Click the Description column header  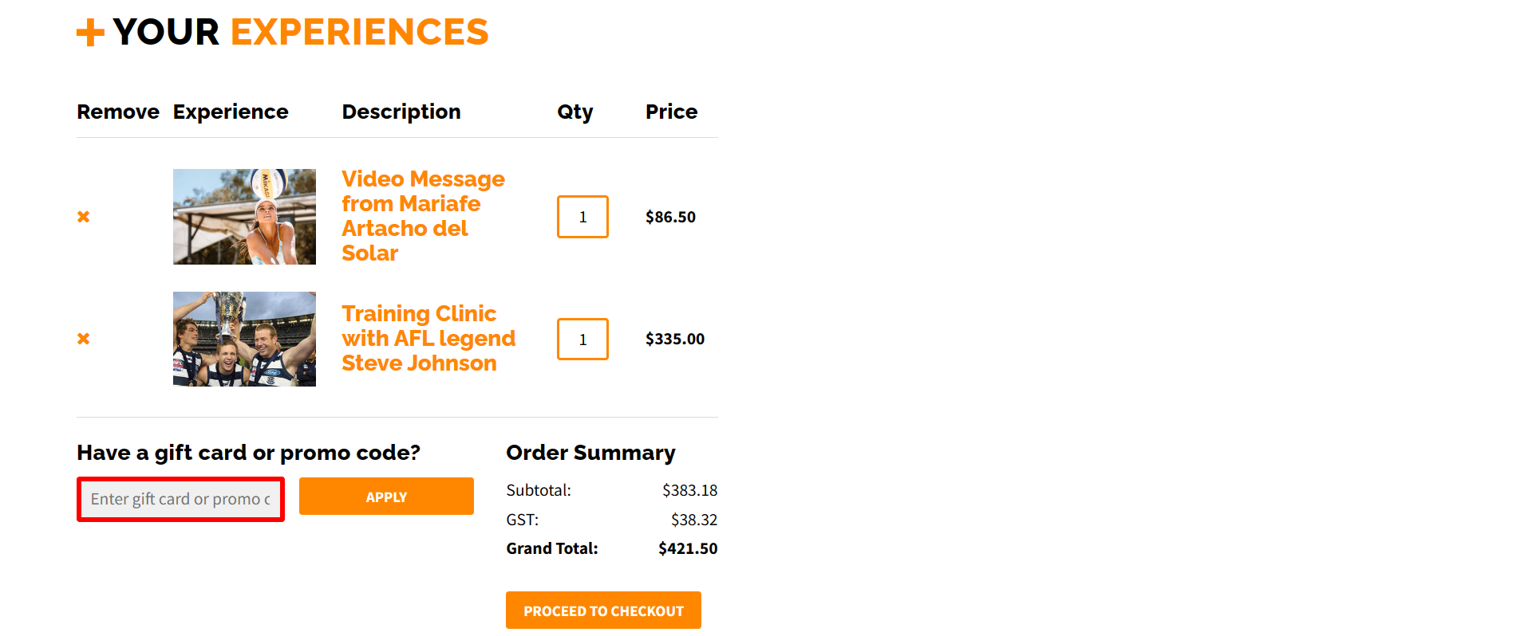401,112
